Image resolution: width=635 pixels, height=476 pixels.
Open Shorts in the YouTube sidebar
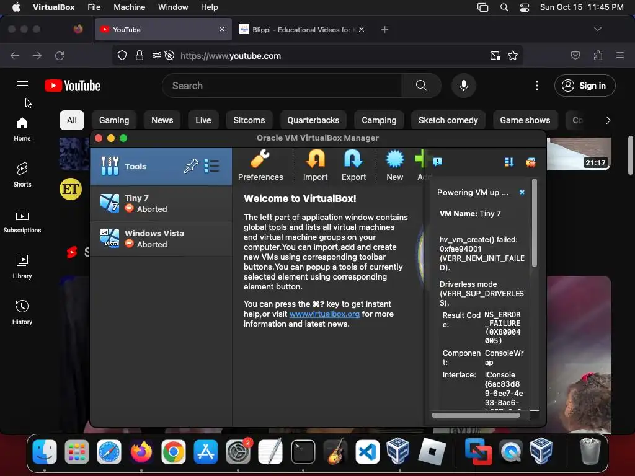pyautogui.click(x=22, y=175)
